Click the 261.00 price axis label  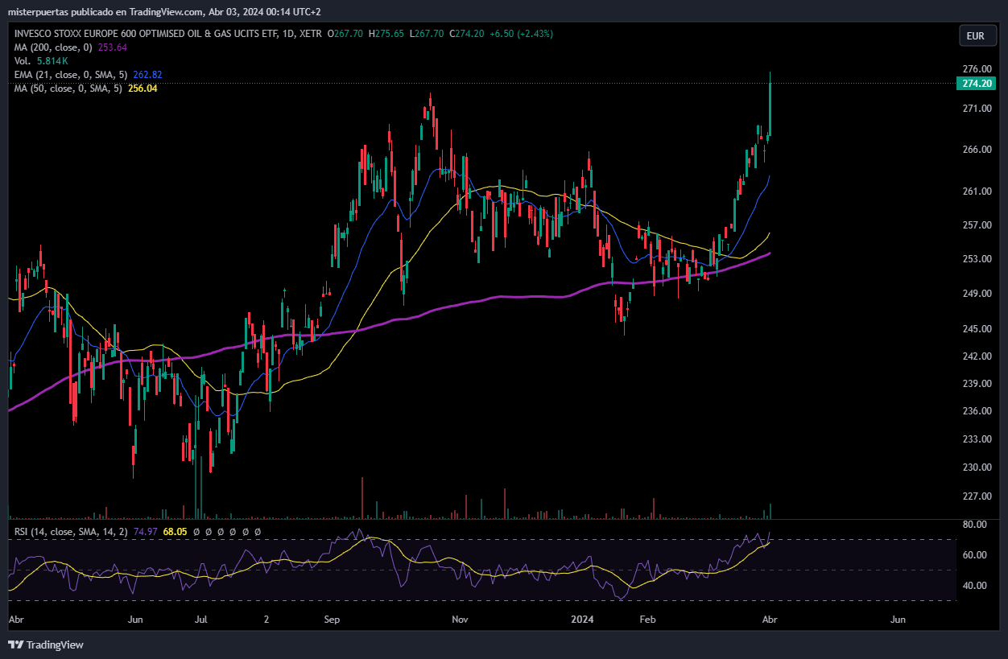point(977,192)
